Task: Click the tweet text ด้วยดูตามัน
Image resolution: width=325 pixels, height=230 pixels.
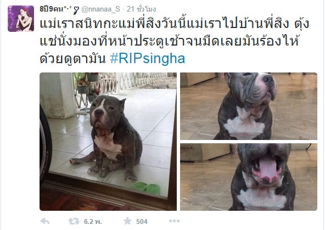Action: coord(73,59)
